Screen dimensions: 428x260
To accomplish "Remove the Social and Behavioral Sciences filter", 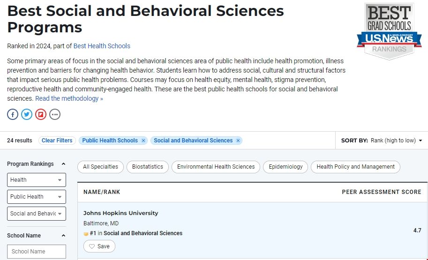I will [238, 141].
